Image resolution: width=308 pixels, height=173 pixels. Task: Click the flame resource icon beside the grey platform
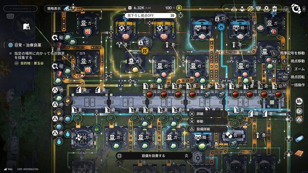point(68,100)
